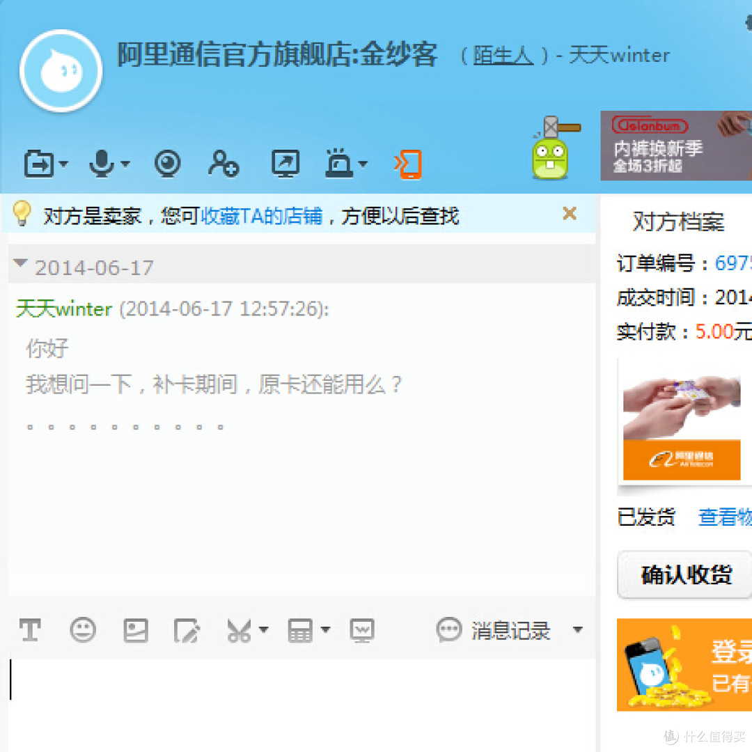Expand calculator dropdown arrow
Image resolution: width=752 pixels, height=752 pixels.
[326, 629]
